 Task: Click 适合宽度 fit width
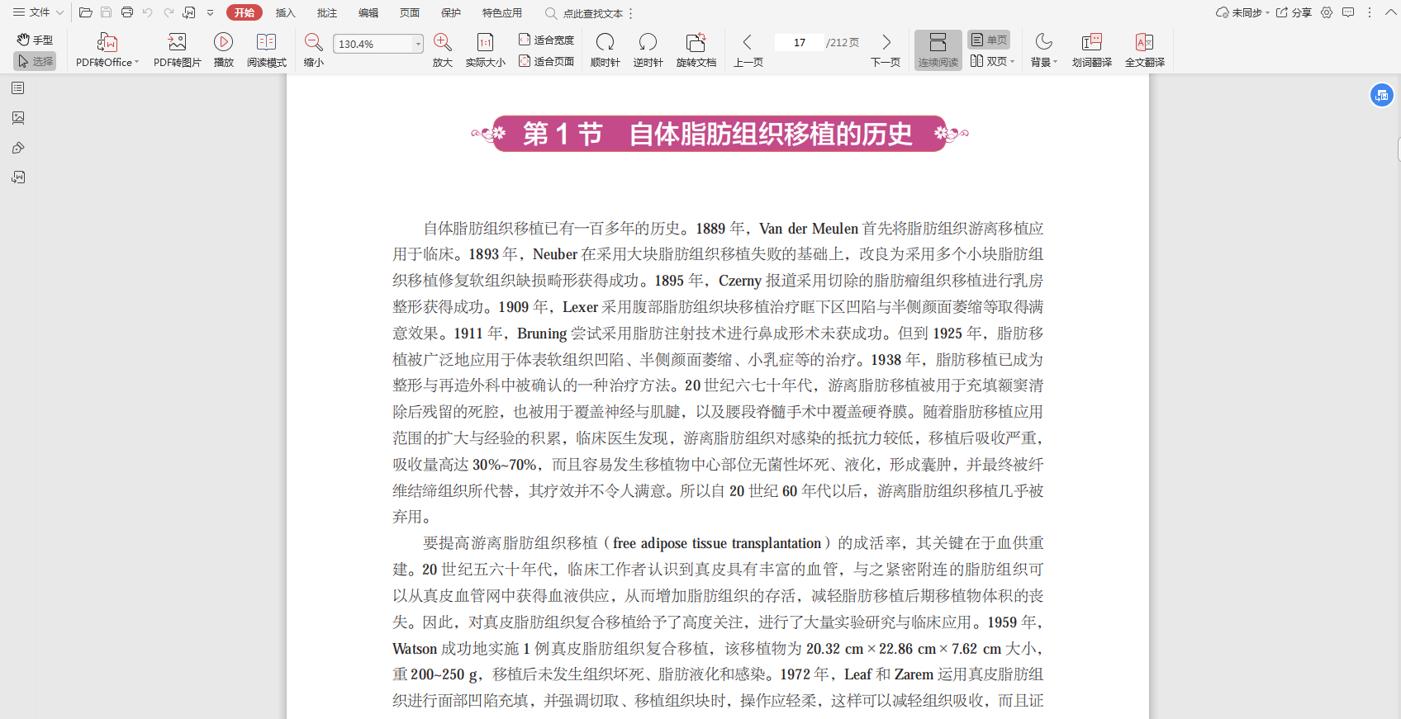546,40
